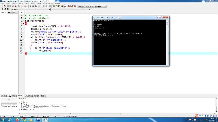
Task: Collapse the code fold at line 4
Action: point(23,24)
